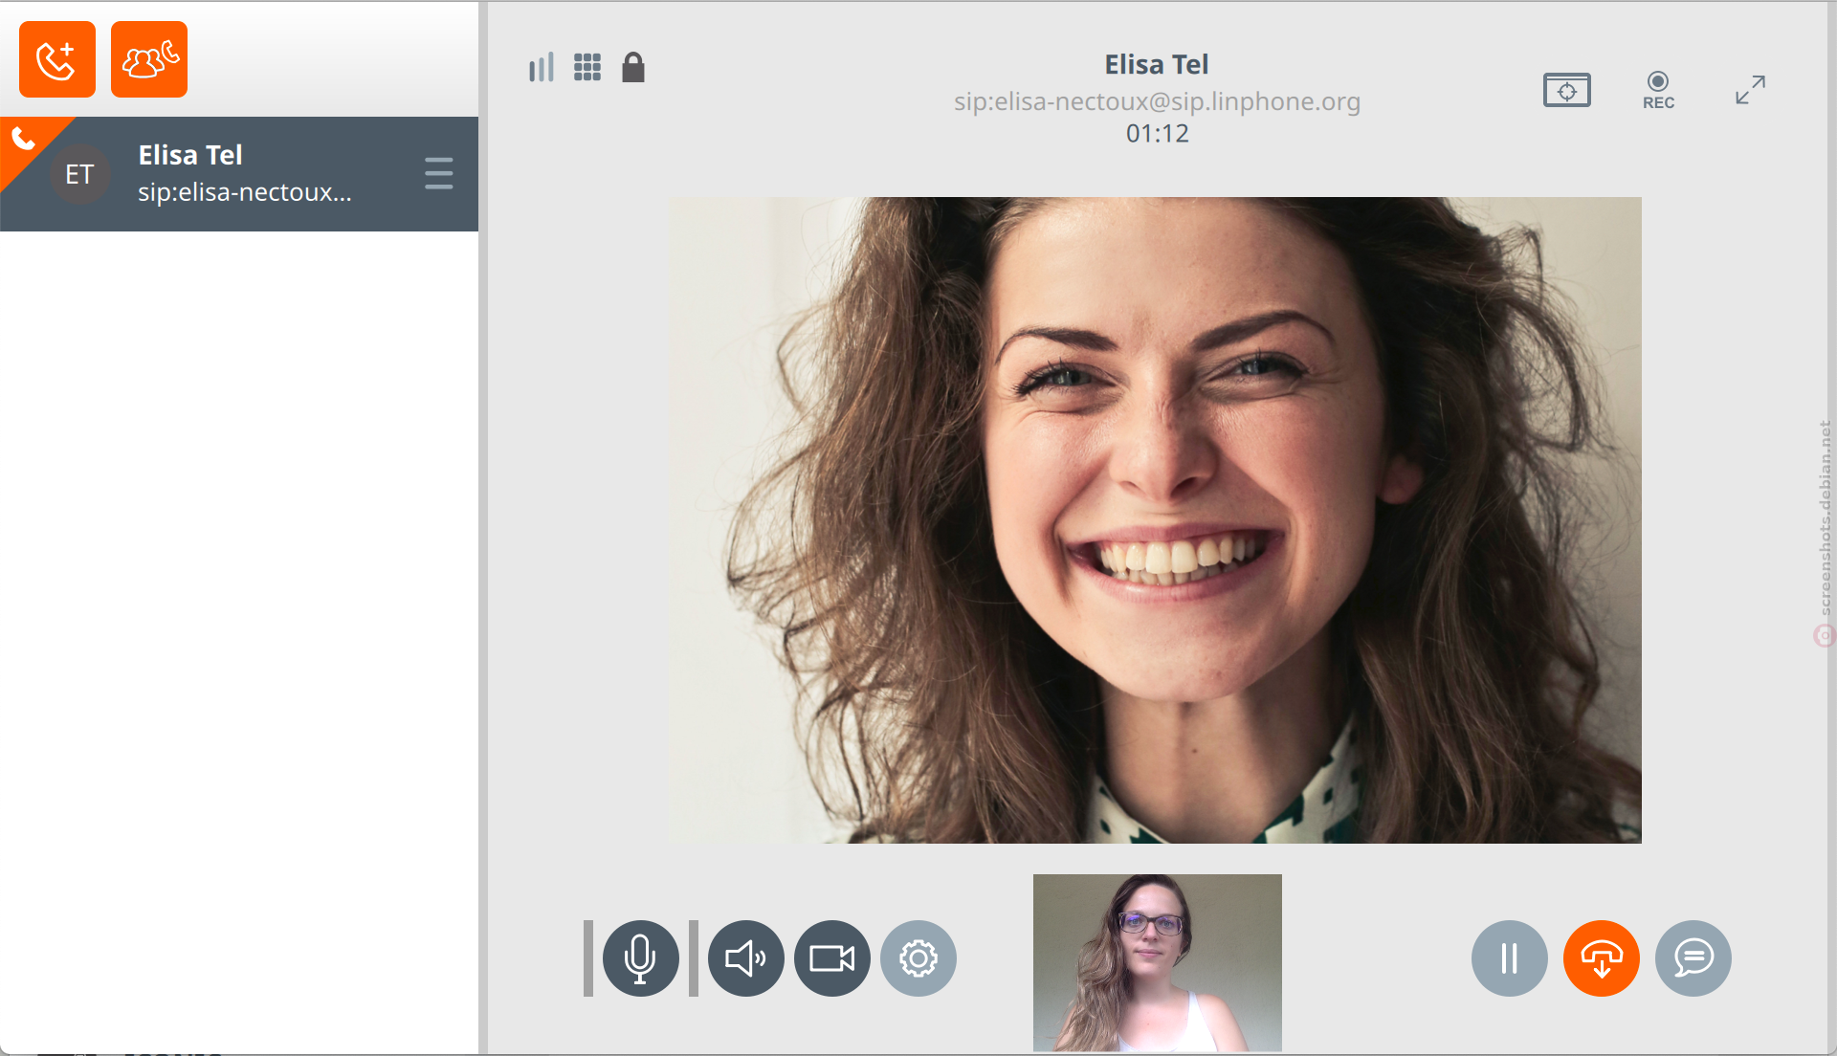Click the remote video of Elisa Tel

tap(1156, 520)
